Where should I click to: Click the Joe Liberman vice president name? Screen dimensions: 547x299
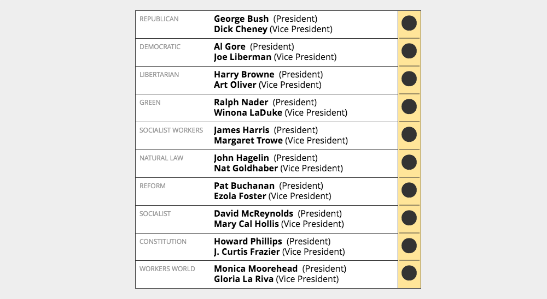242,57
